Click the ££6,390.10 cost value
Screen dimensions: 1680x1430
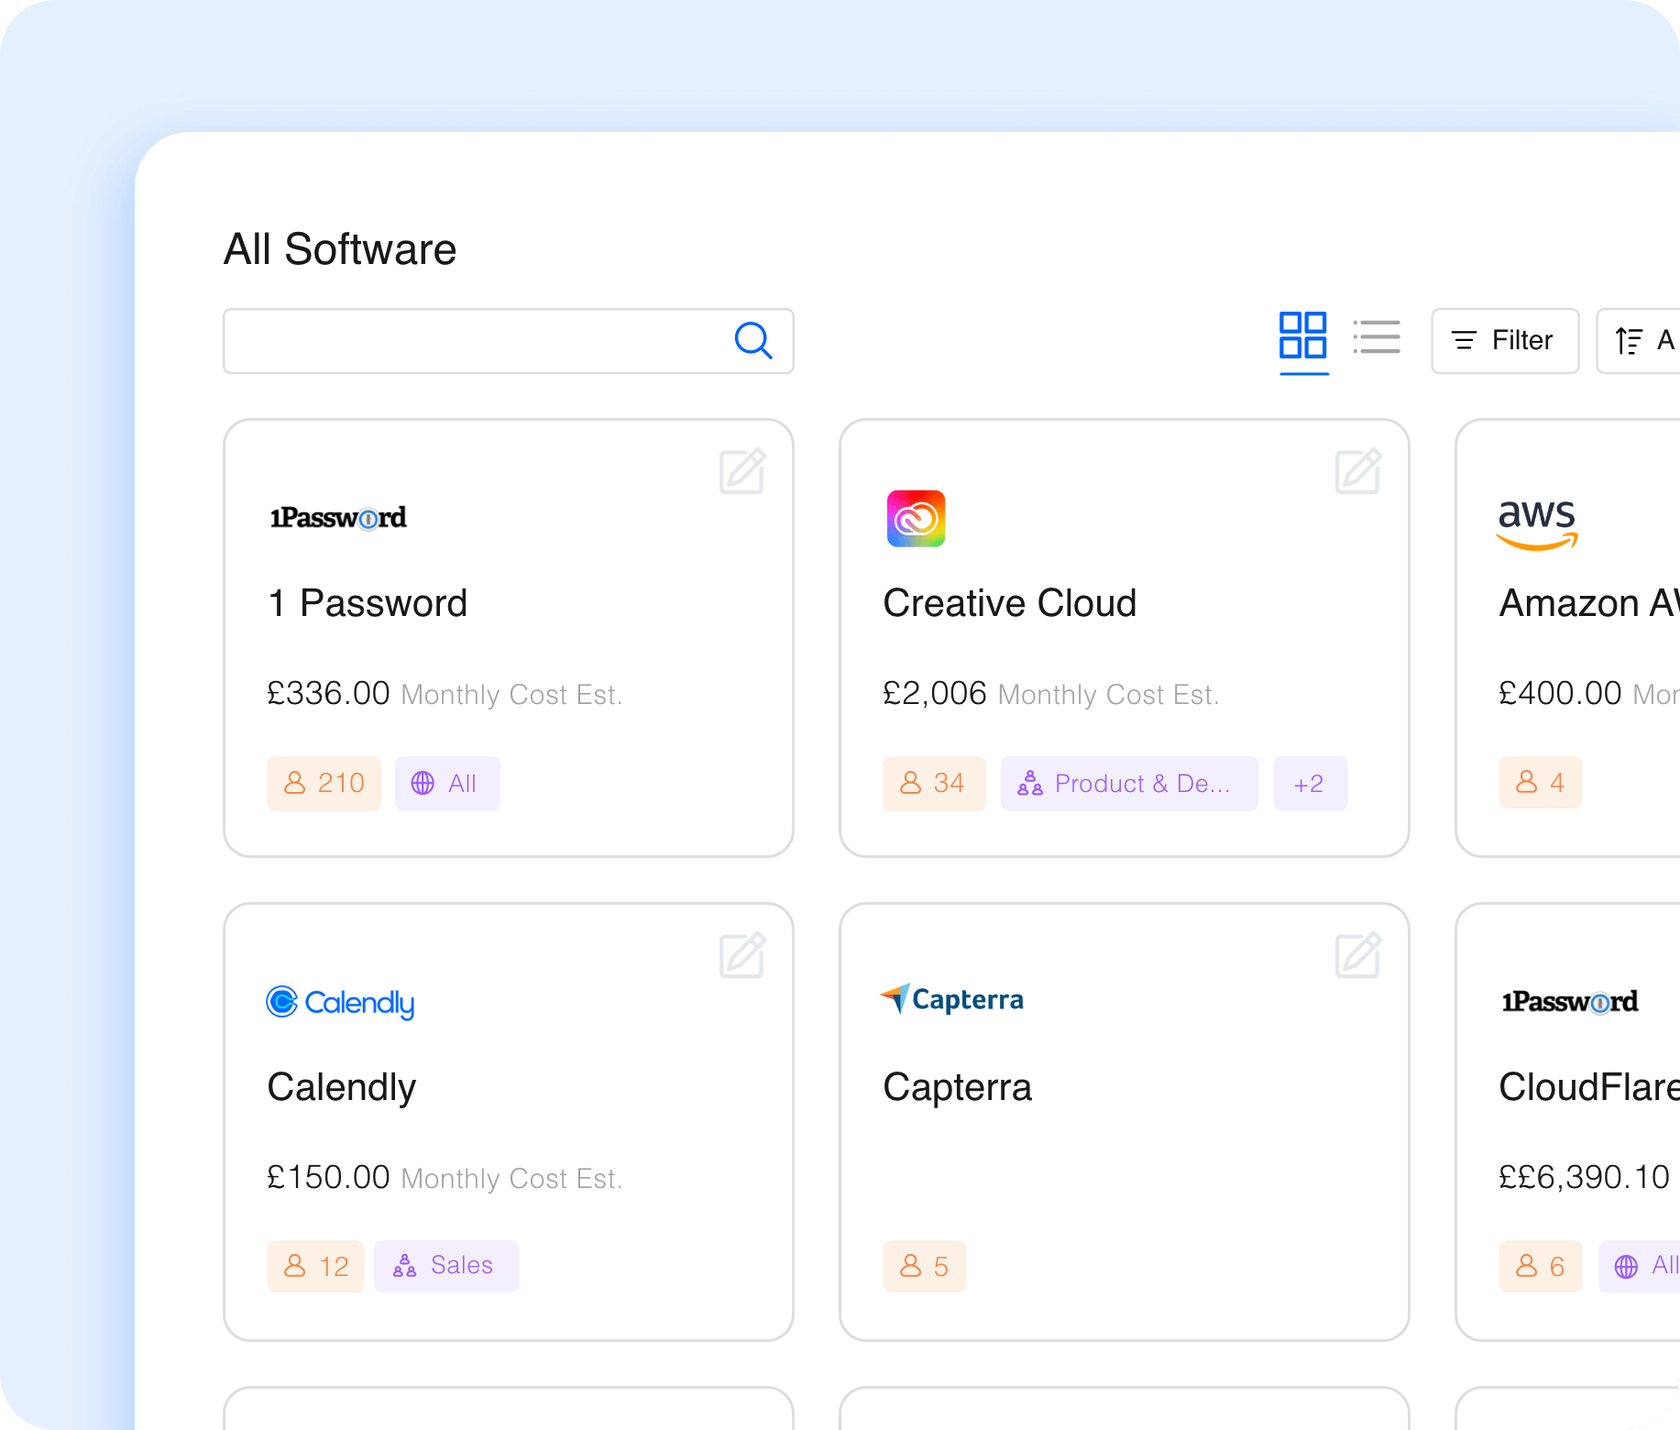[x=1585, y=1178]
